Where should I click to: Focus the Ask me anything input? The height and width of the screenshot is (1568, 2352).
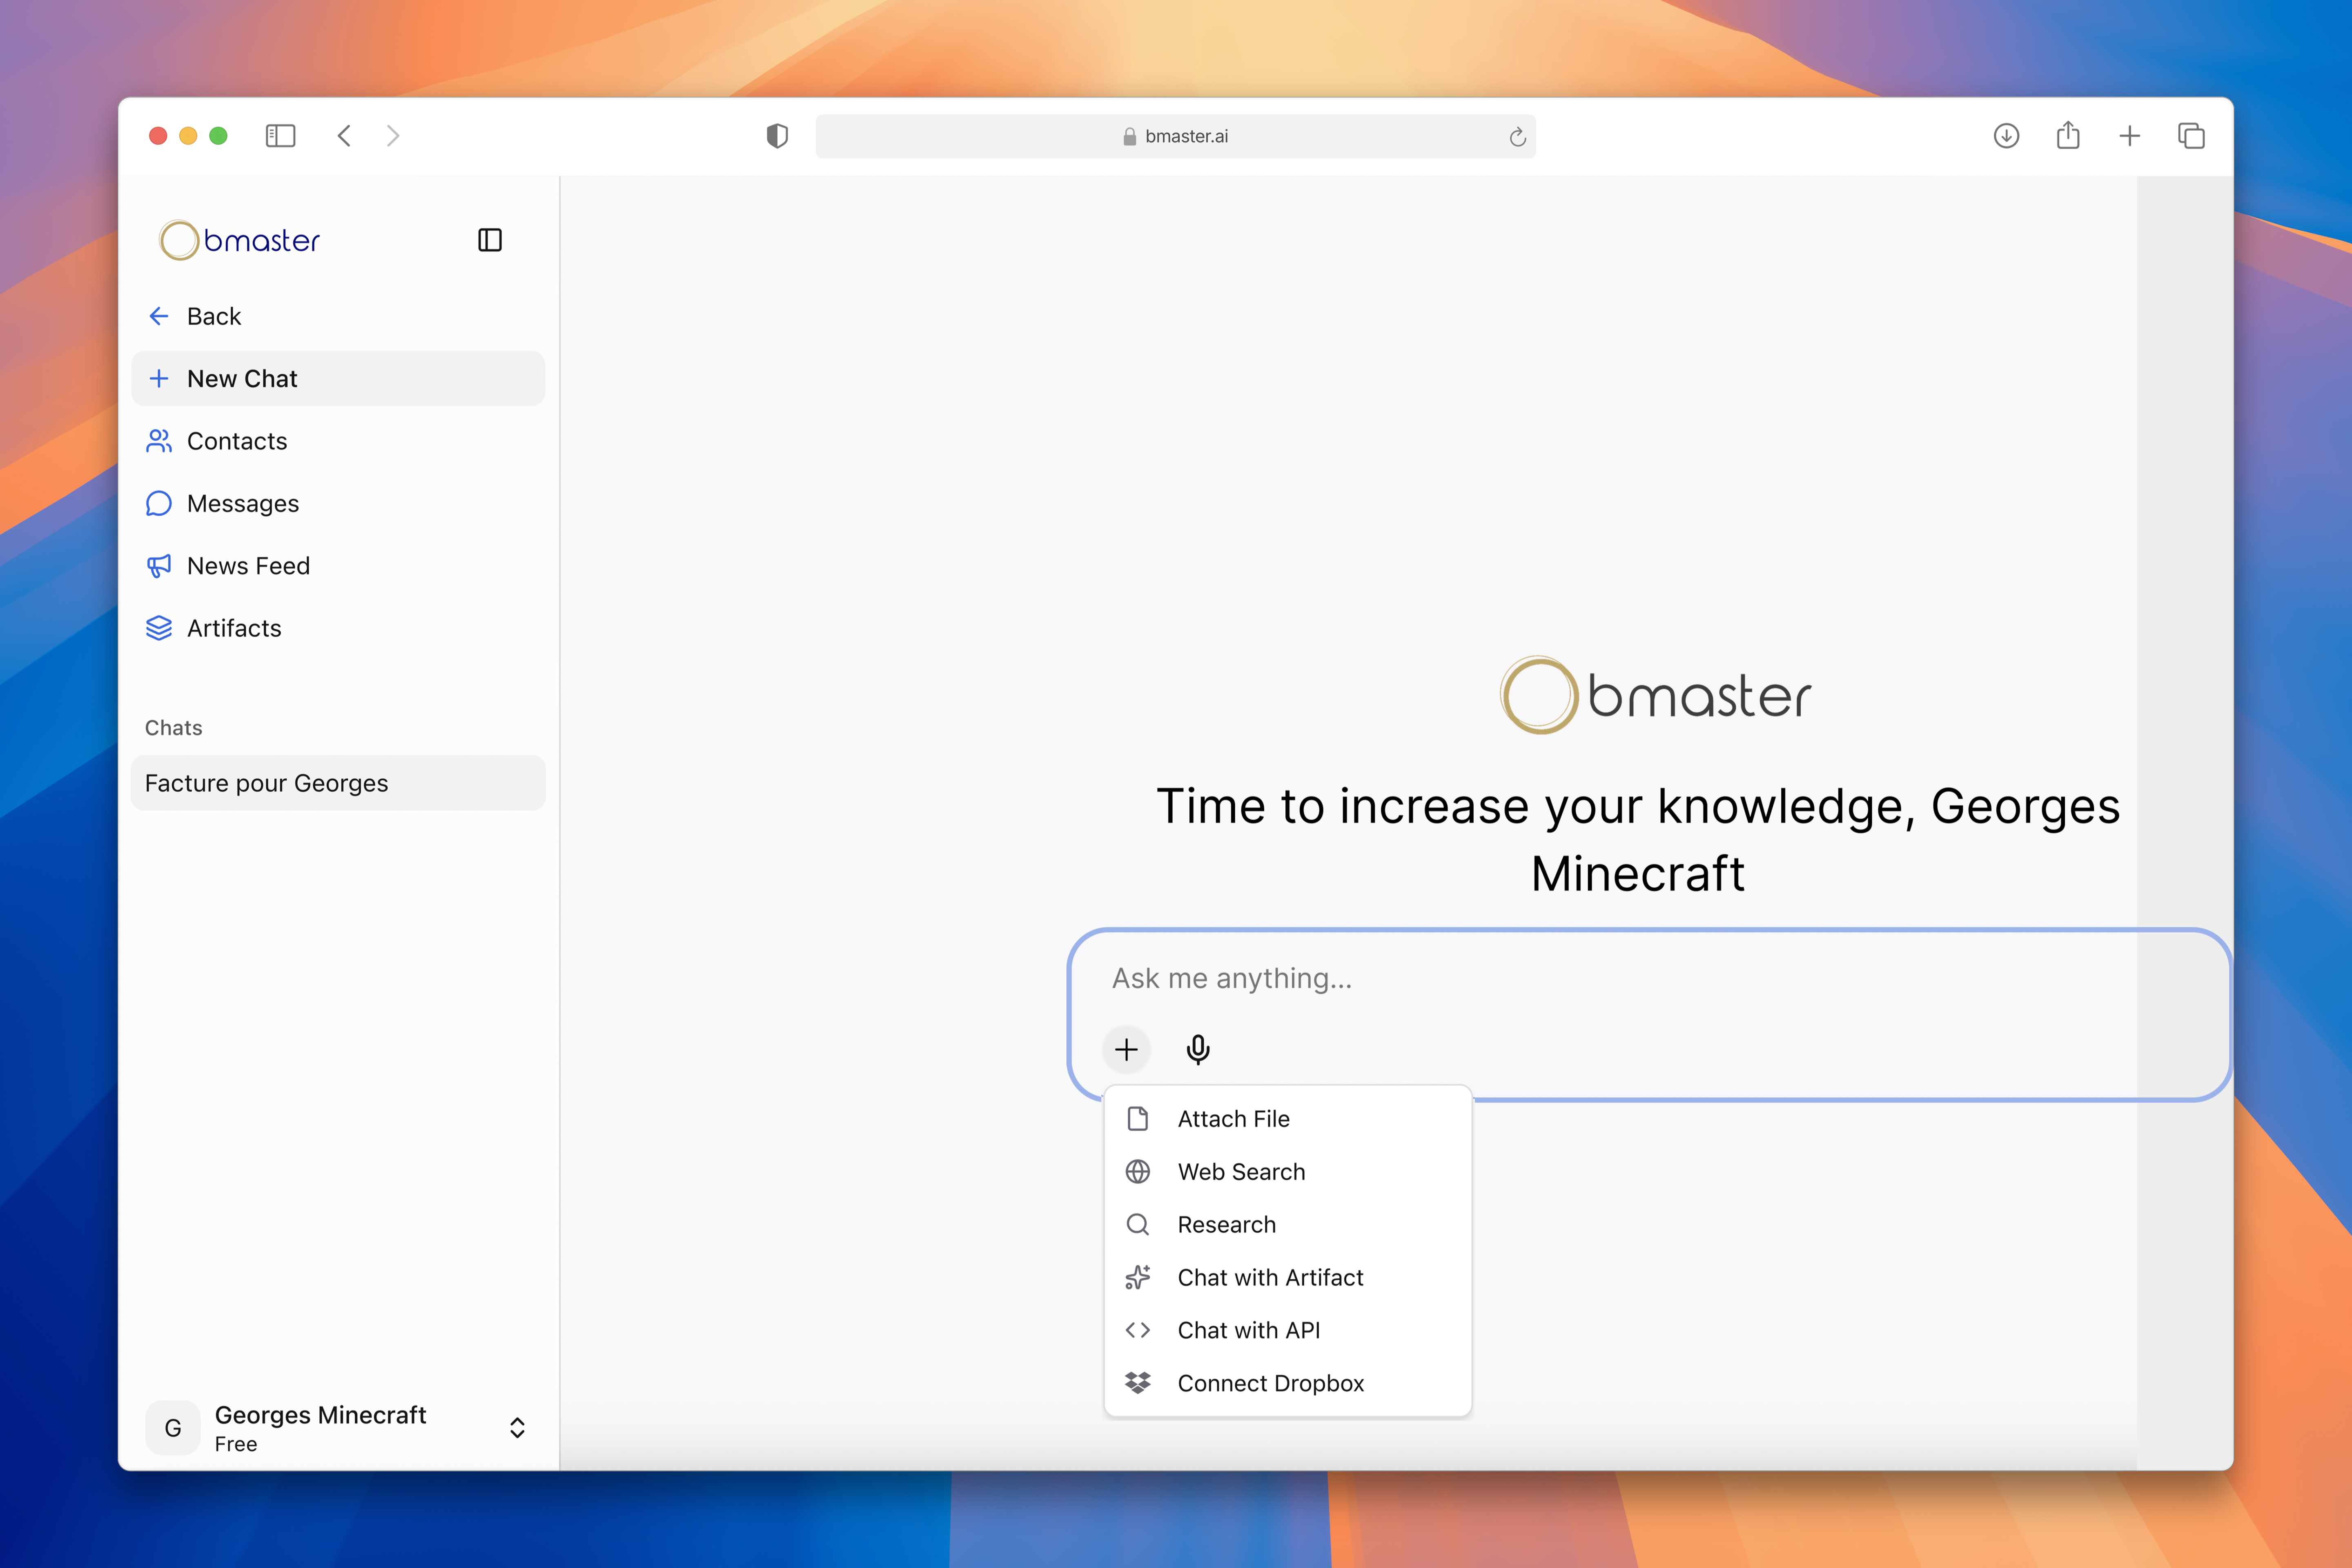(1600, 978)
